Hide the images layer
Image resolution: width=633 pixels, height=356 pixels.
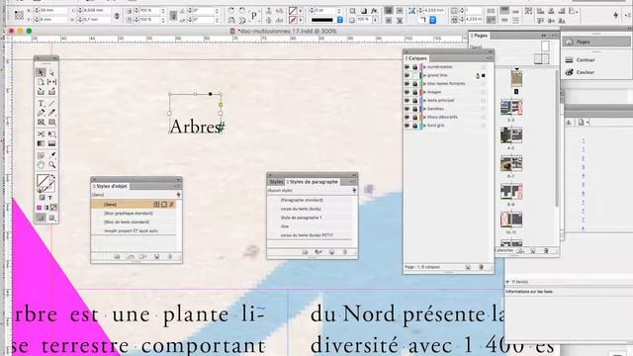coord(407,92)
